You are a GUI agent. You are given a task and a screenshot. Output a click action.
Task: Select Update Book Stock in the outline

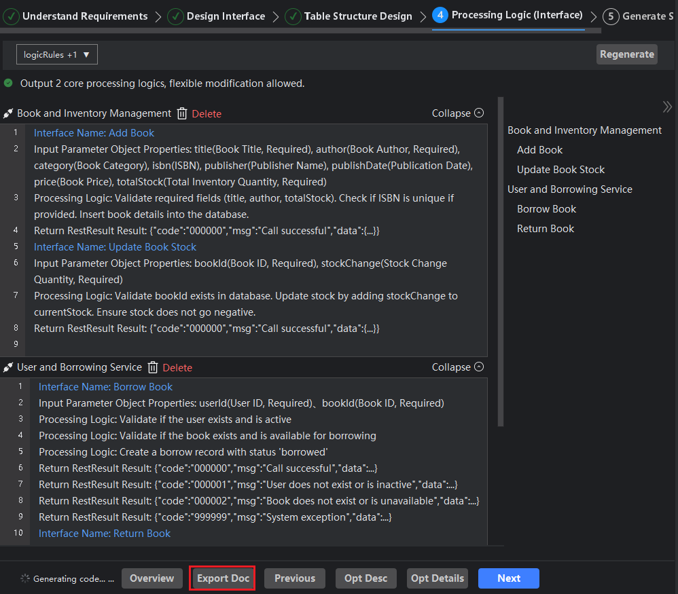pos(560,170)
